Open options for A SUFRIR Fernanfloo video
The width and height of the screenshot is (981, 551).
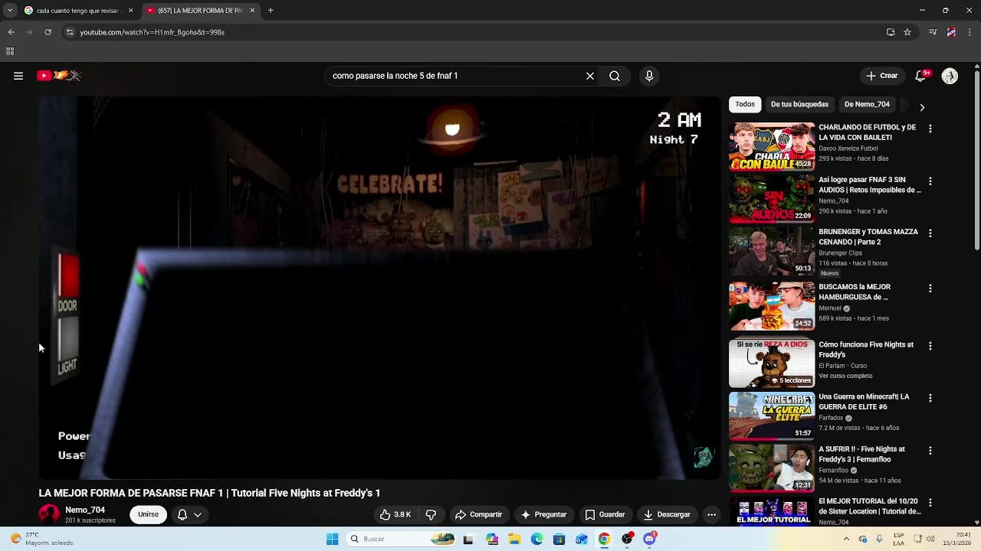pyautogui.click(x=930, y=451)
